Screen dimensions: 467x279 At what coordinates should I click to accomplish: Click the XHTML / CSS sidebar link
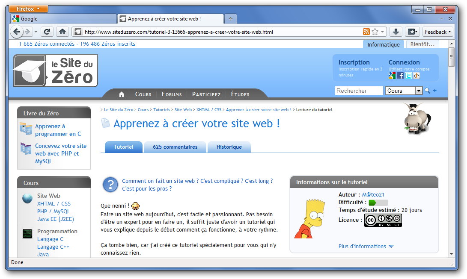coord(54,203)
